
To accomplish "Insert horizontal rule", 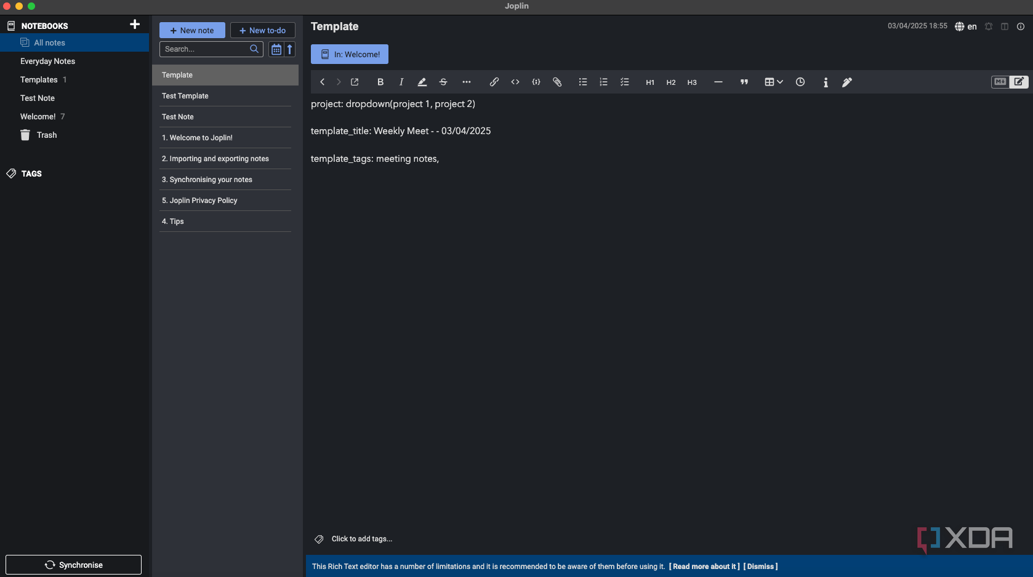I will pyautogui.click(x=718, y=82).
